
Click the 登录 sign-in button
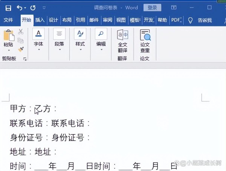152,8
